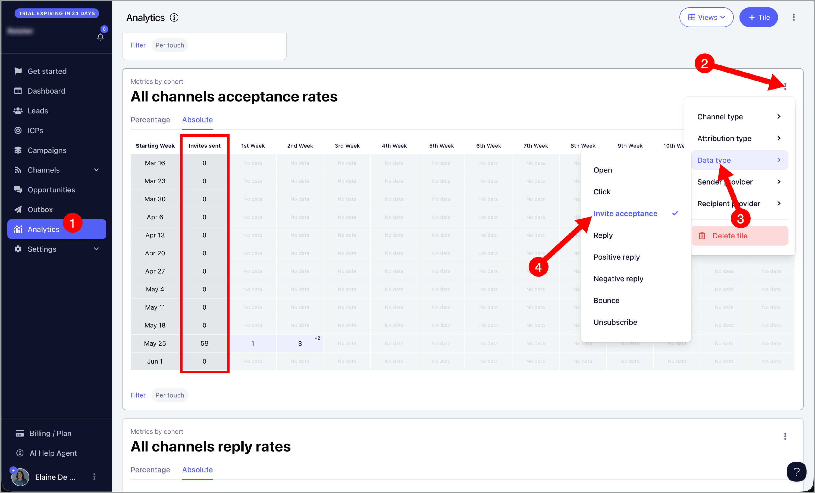Click the 58 invites sent cell for May 25
This screenshot has width=815, height=493.
tap(204, 343)
